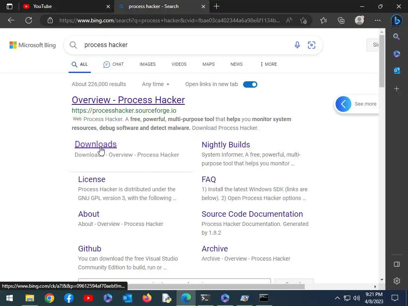
Task: Open the Github sitelink
Action: coord(90,249)
